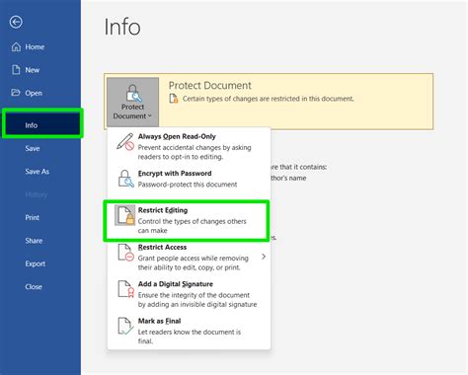Click the large 'Info' page title
468x375 pixels.
point(122,27)
